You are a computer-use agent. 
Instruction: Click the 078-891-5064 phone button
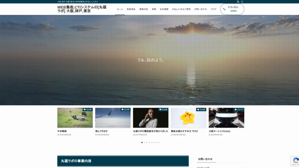click(x=232, y=9)
